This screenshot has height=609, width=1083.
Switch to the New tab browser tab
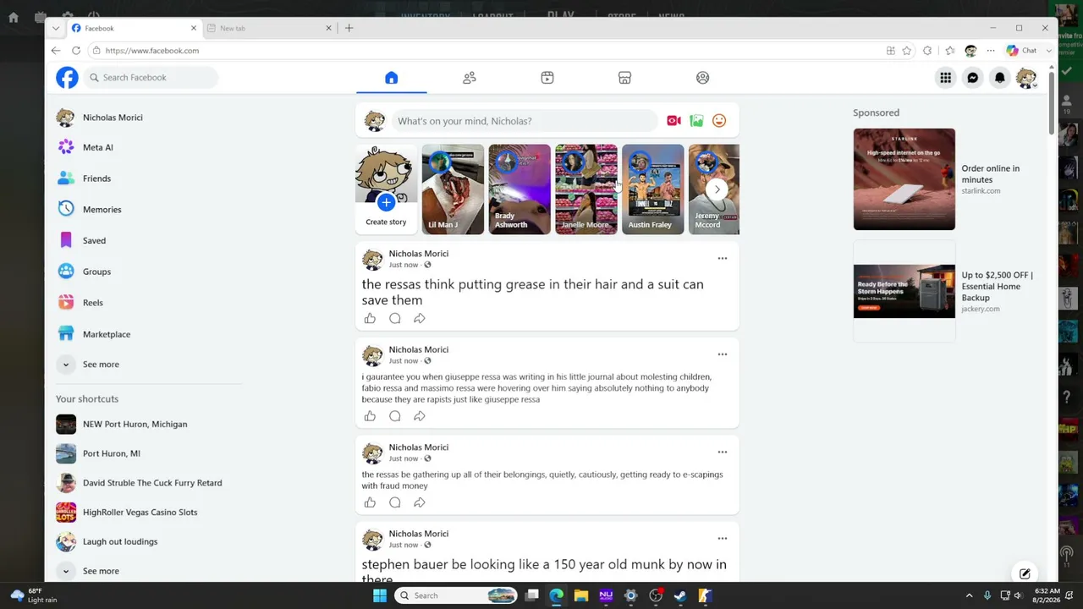pyautogui.click(x=269, y=28)
